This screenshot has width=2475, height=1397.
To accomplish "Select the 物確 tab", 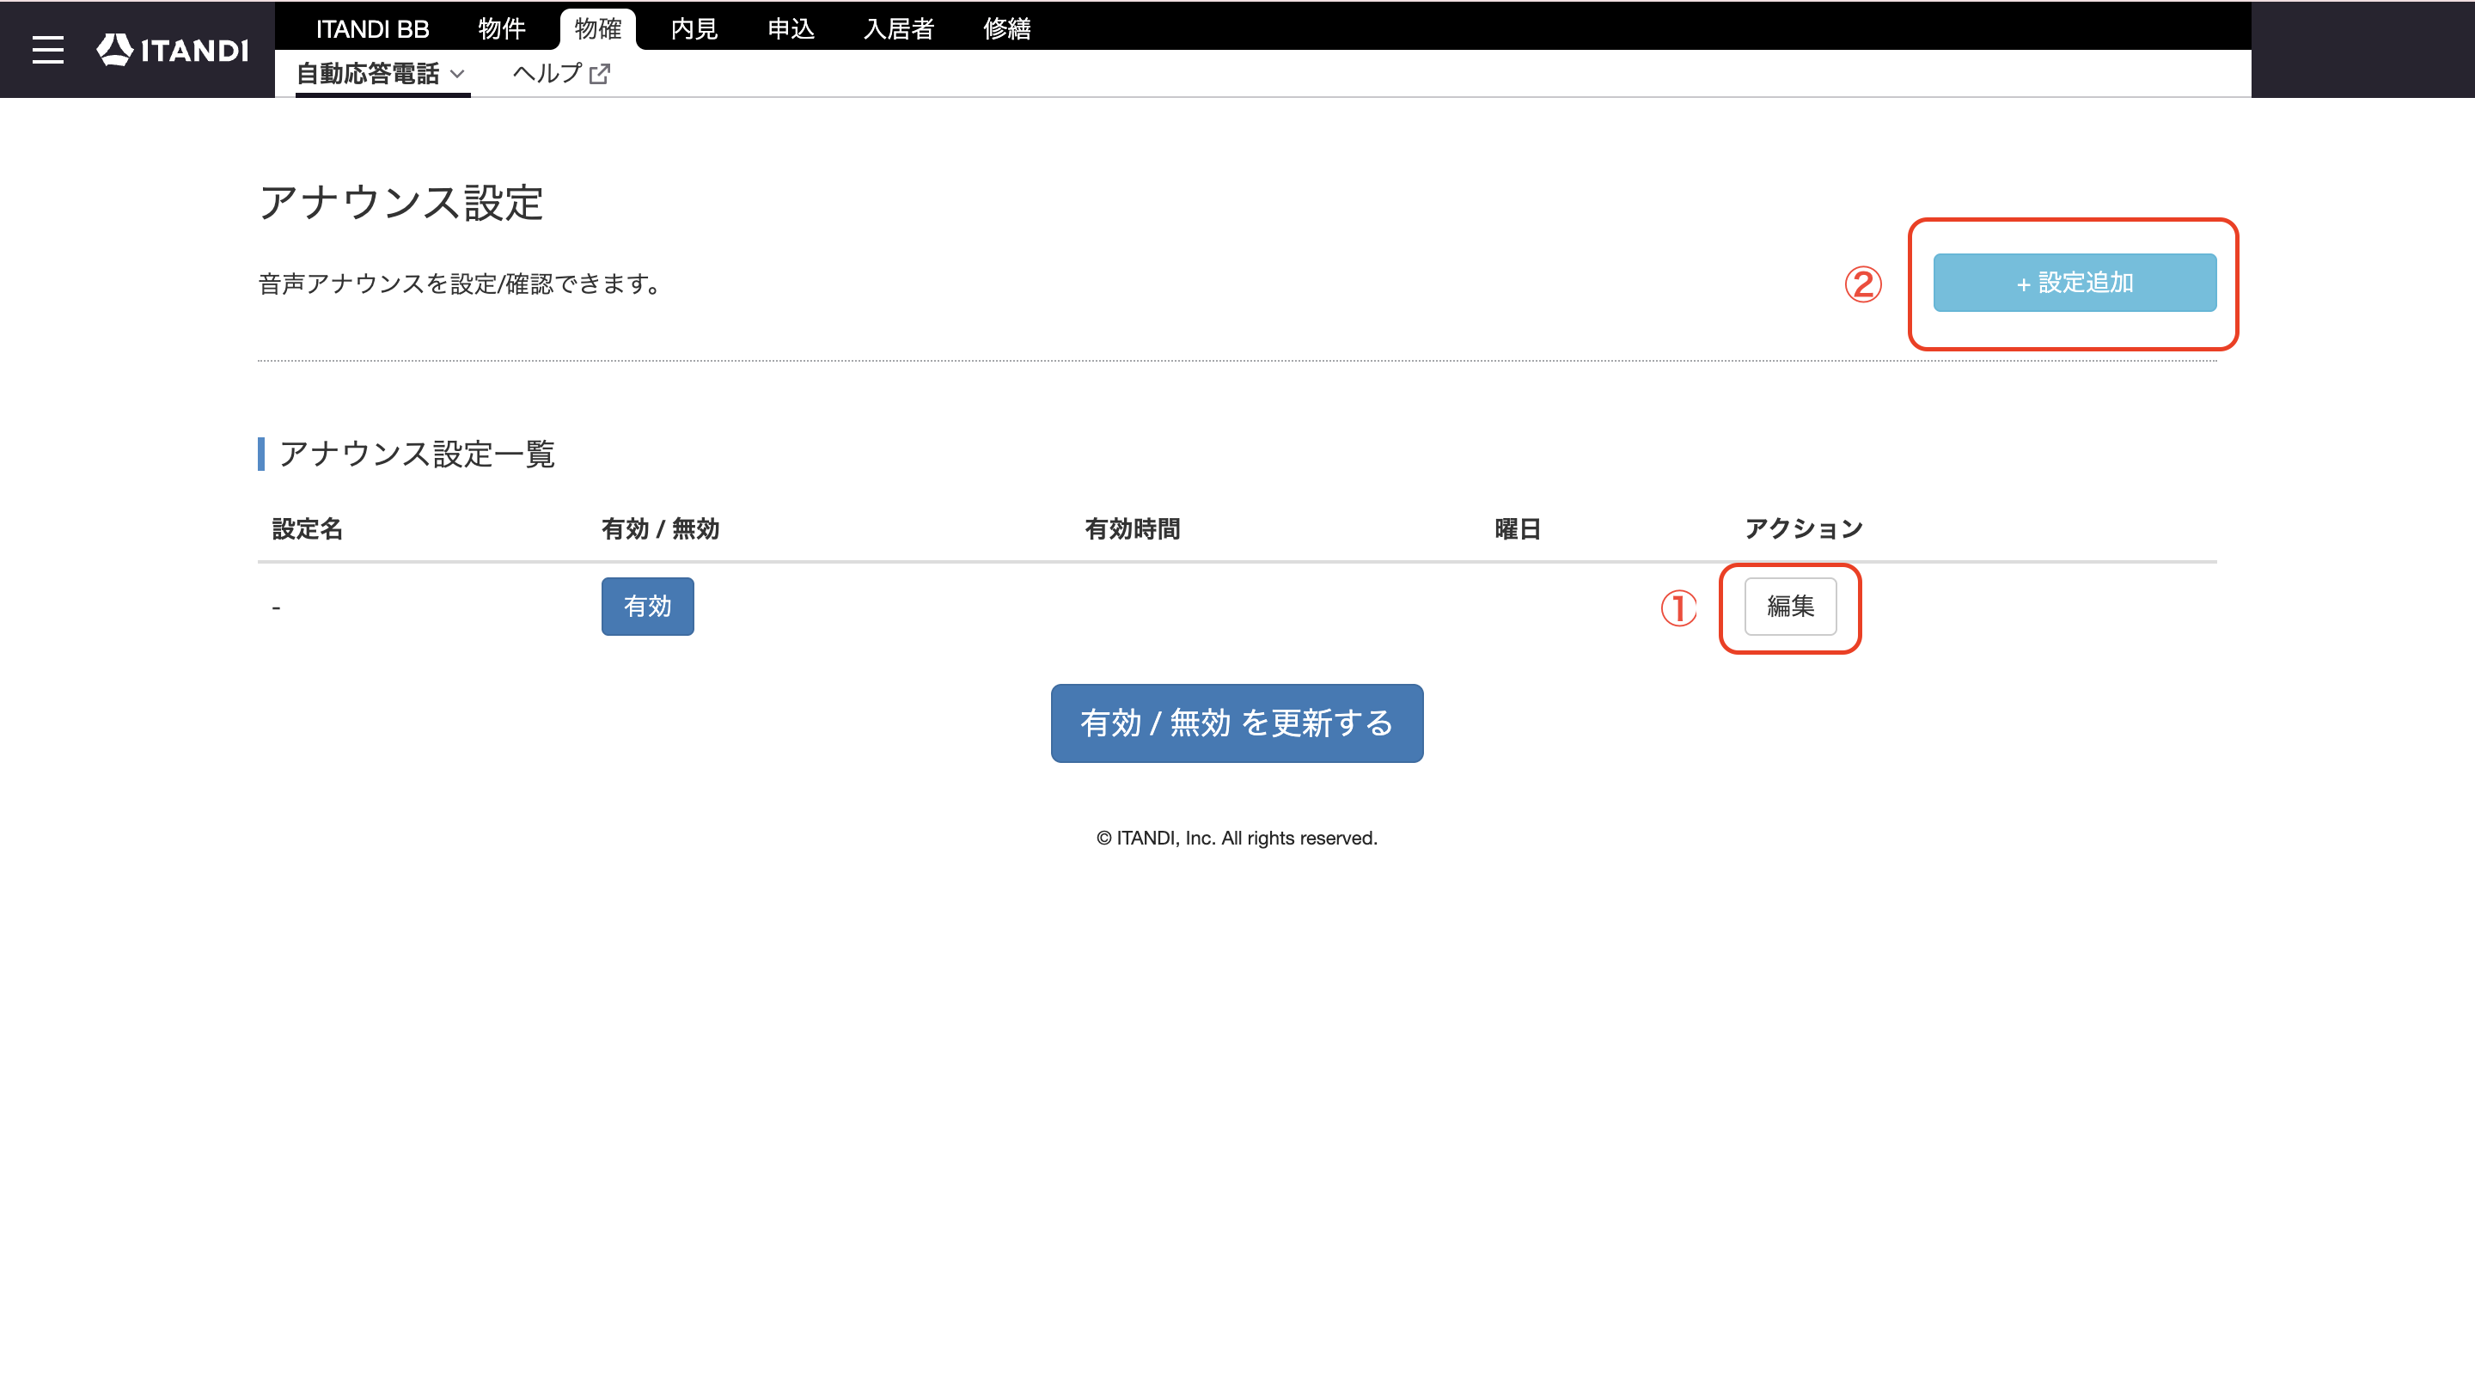I will (x=597, y=29).
